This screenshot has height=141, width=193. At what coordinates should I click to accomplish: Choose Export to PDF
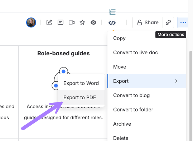(81, 97)
